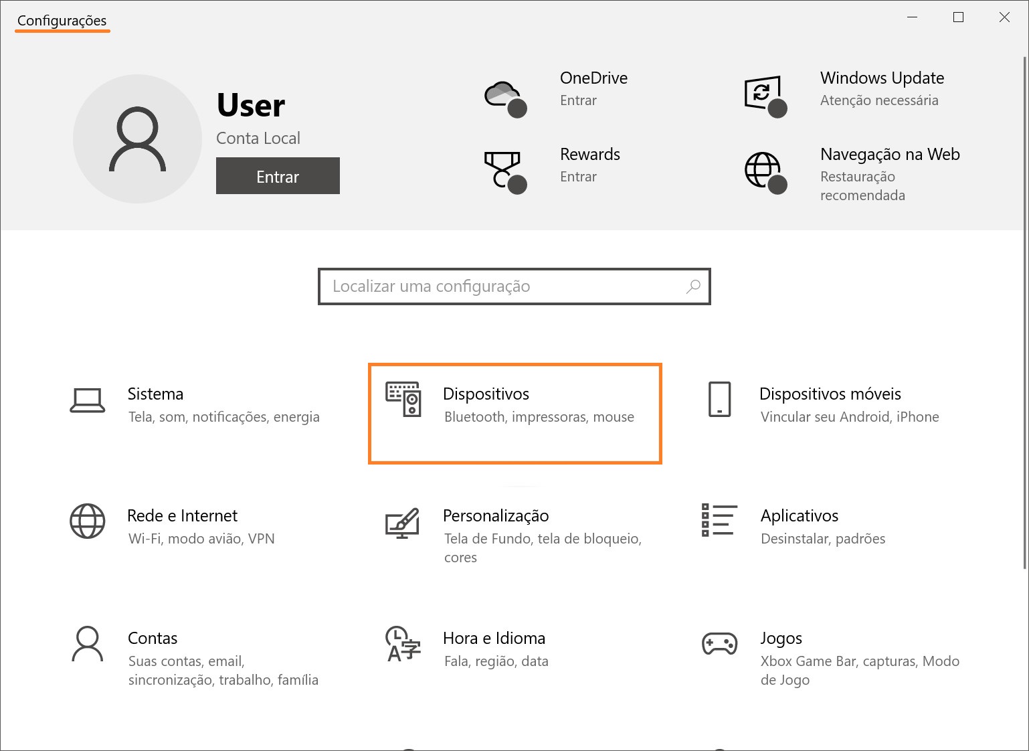The width and height of the screenshot is (1029, 751).
Task: Click the magnifier search icon
Action: pos(693,286)
